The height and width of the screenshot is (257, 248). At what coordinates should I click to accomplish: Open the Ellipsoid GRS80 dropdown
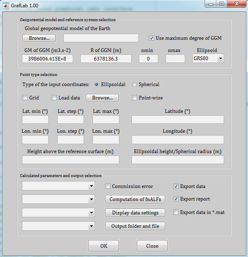pos(208,58)
